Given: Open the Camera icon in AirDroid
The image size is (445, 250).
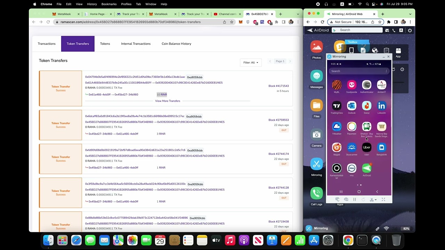Looking at the screenshot, I should click(316, 134).
